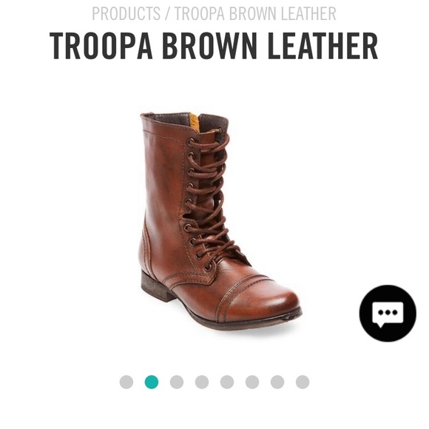Open the live chat bubble icon
Screen dimensions: 429x429
click(x=388, y=314)
